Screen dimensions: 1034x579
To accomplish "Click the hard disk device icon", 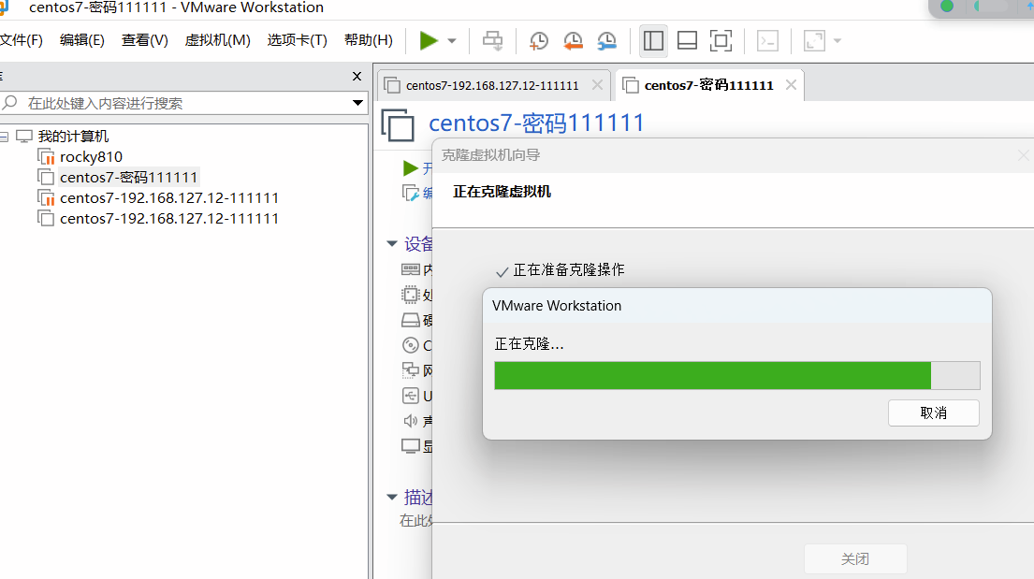I will tap(410, 321).
